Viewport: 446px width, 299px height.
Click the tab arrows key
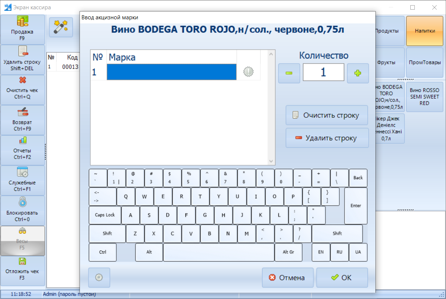[x=102, y=196]
